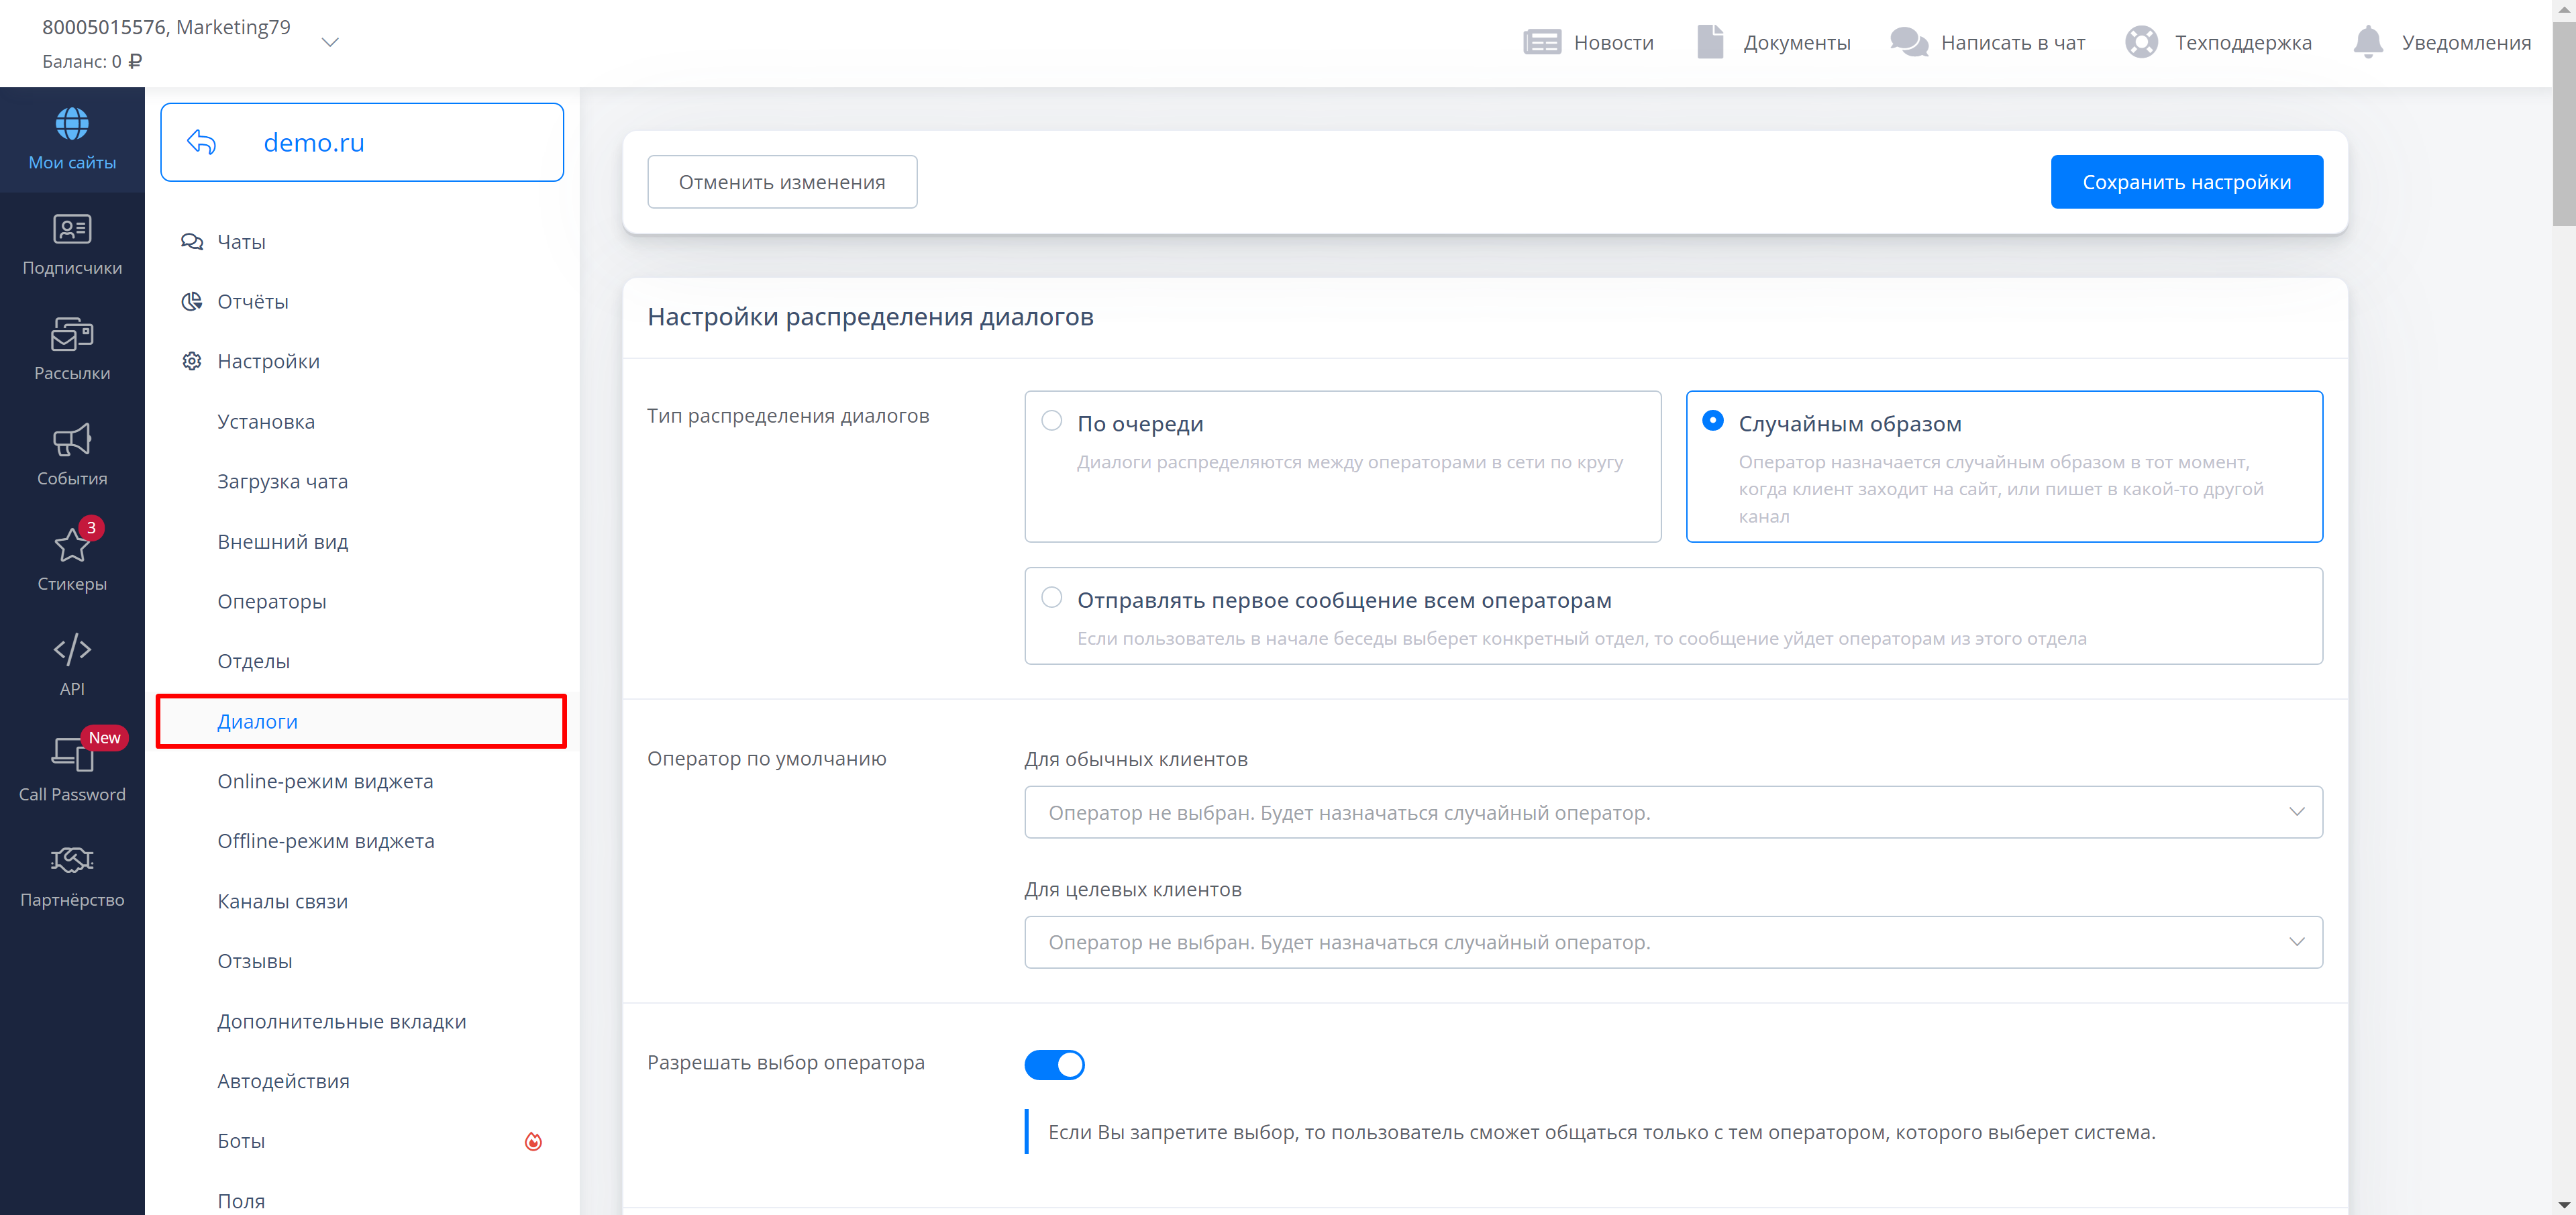Open 'Для обычных клиентов' operator dropdown
2576x1215 pixels.
[x=1672, y=812]
